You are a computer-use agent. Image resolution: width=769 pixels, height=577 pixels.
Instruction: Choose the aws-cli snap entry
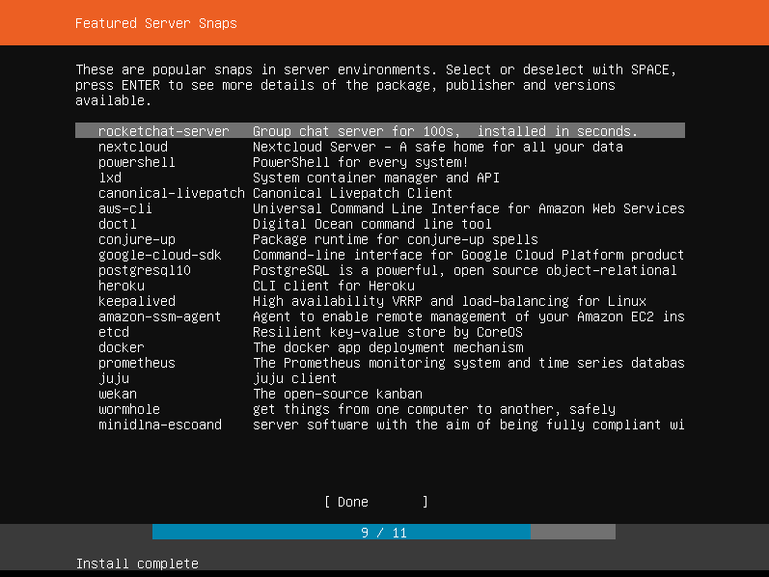pyautogui.click(x=380, y=208)
